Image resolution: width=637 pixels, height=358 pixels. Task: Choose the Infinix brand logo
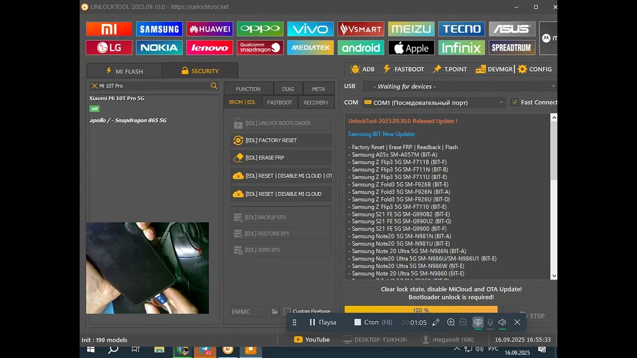tap(462, 48)
